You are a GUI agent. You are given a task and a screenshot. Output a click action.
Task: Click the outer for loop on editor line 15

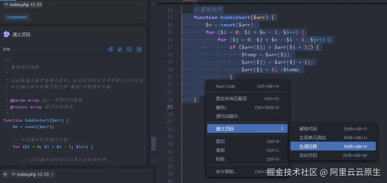(x=255, y=32)
